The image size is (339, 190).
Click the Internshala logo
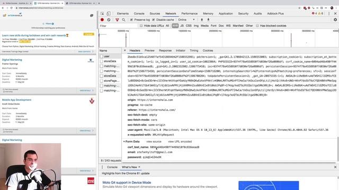tap(13, 15)
